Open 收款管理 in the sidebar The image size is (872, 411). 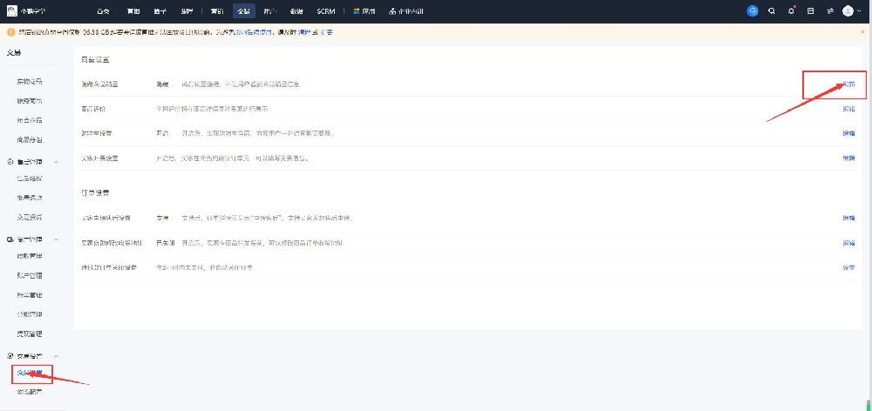click(x=30, y=256)
